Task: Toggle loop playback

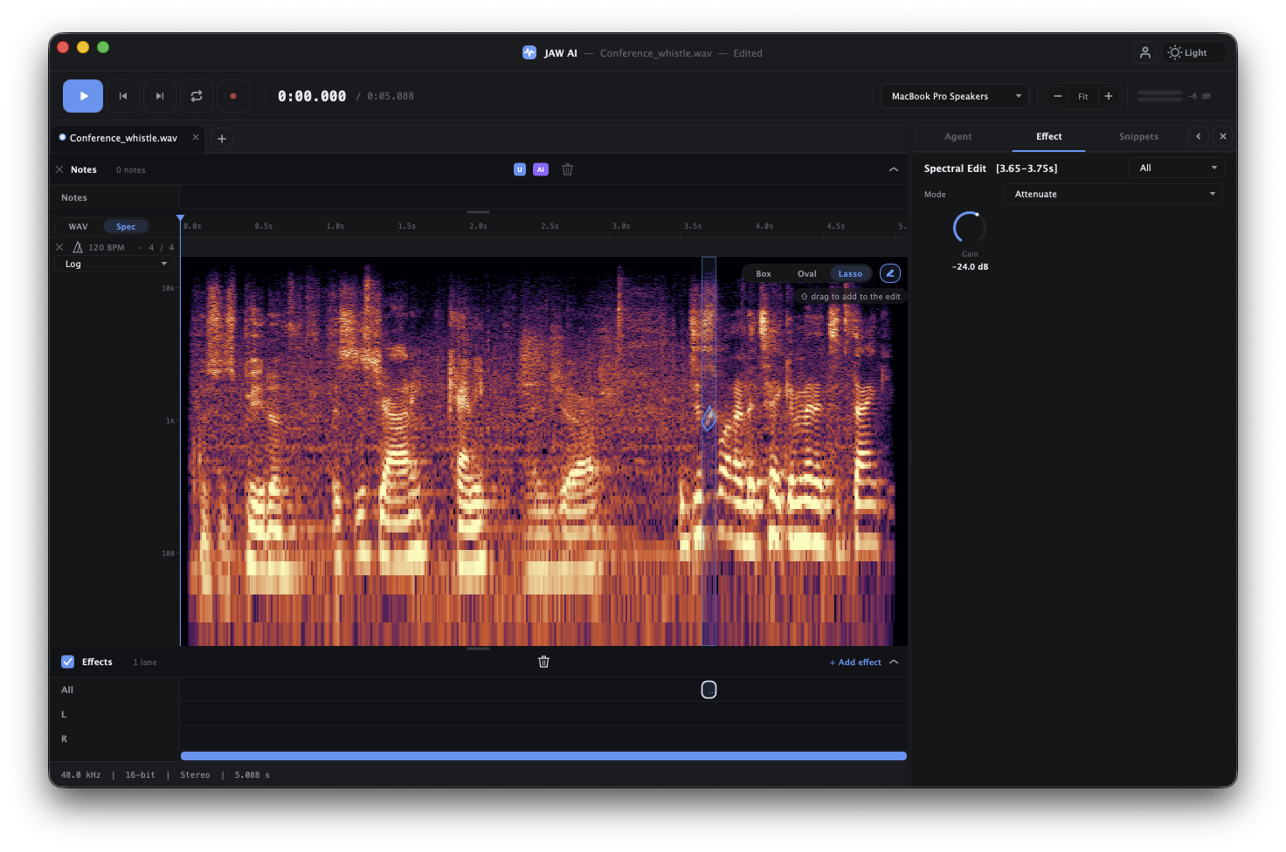Action: (197, 96)
